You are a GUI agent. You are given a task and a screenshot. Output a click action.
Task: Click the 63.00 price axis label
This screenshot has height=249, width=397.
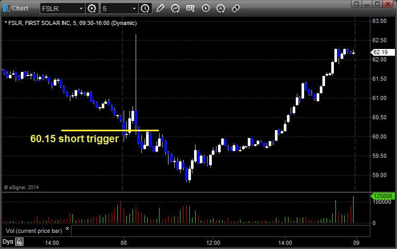(x=379, y=21)
